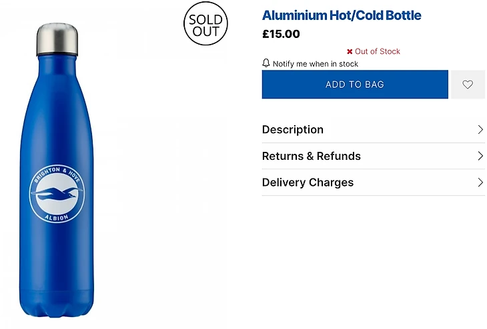The height and width of the screenshot is (329, 487).
Task: Click the circular SOLD OUT badge
Action: pos(205,25)
